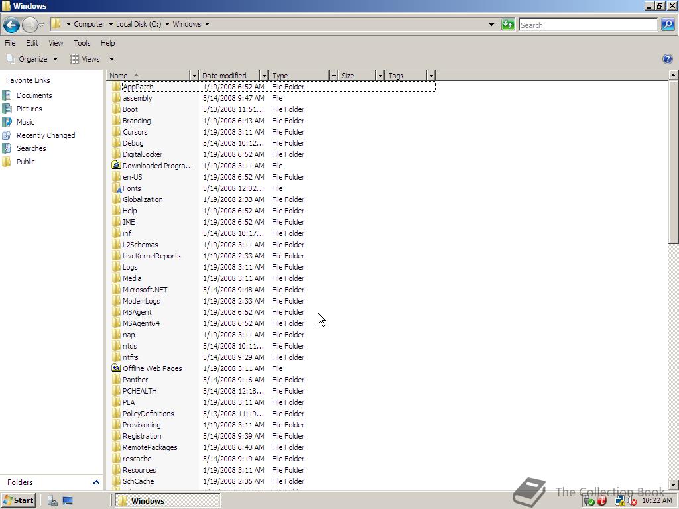Viewport: 679px width, 509px height.
Task: Click the Local Disk (C:) breadcrumb segment
Action: (x=139, y=24)
